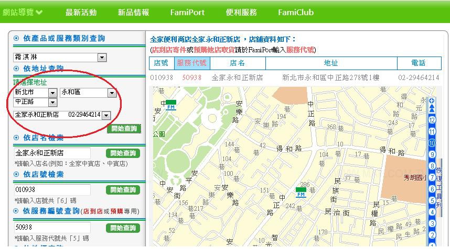Click the 服務代號 column header
Viewport: 450px width, 249px height.
tap(192, 63)
